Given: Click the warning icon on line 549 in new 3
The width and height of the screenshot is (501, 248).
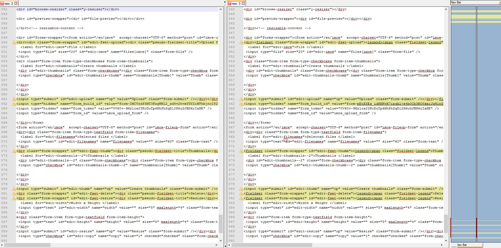Looking at the screenshot, I should coord(241,42).
